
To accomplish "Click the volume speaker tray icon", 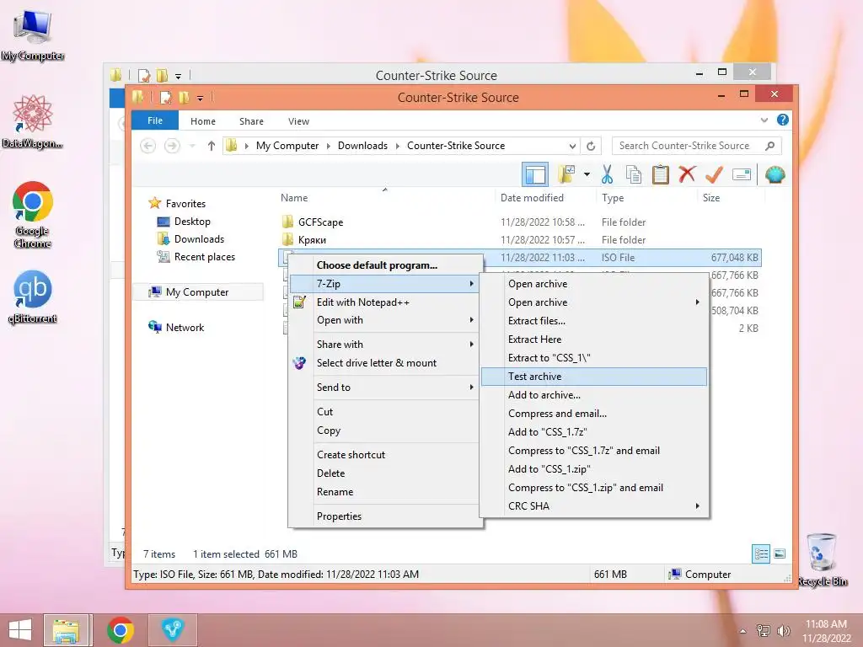I will pos(783,631).
